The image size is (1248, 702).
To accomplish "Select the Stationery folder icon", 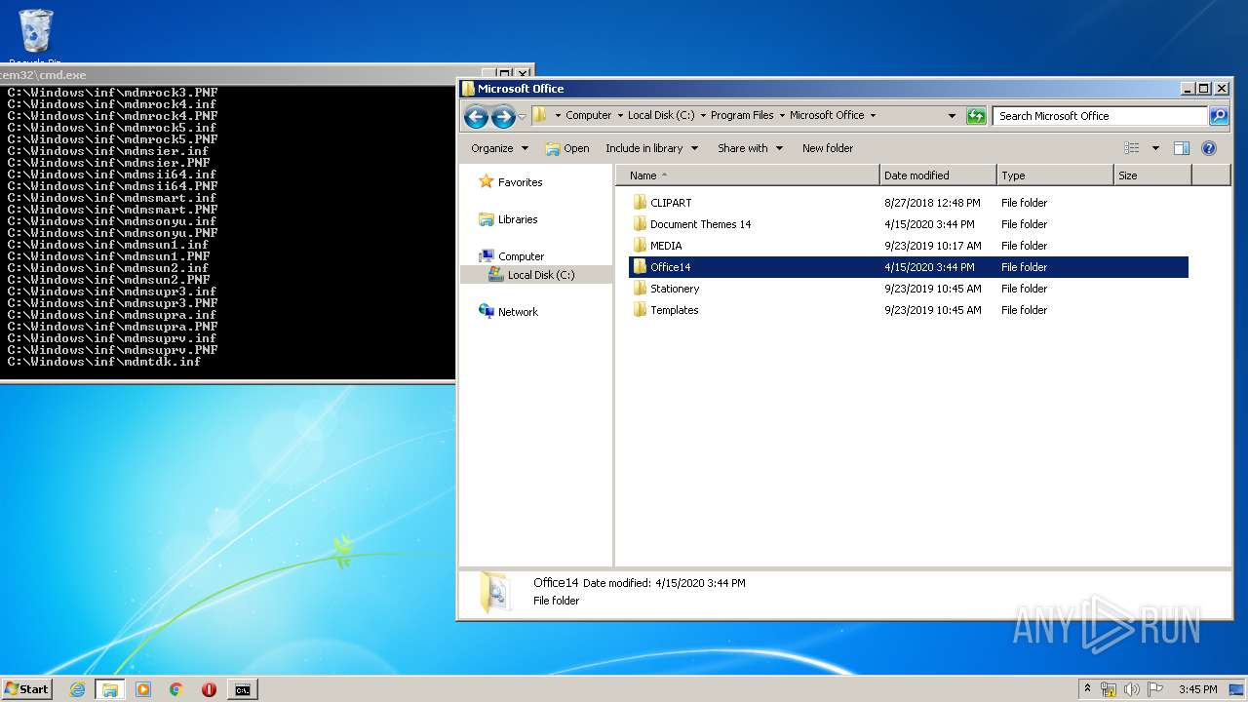I will click(640, 289).
